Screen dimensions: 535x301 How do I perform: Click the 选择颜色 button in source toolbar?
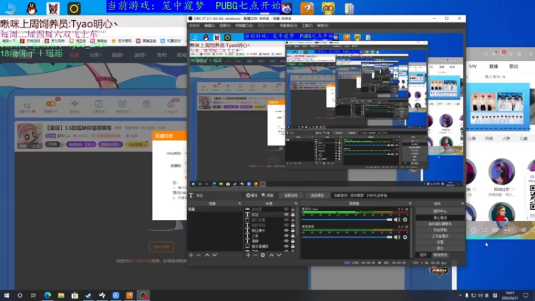(317, 195)
